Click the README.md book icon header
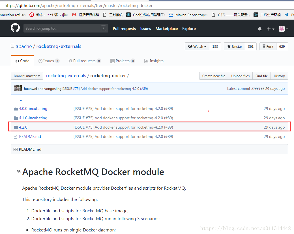This screenshot has width=294, height=234. pyautogui.click(x=16, y=149)
